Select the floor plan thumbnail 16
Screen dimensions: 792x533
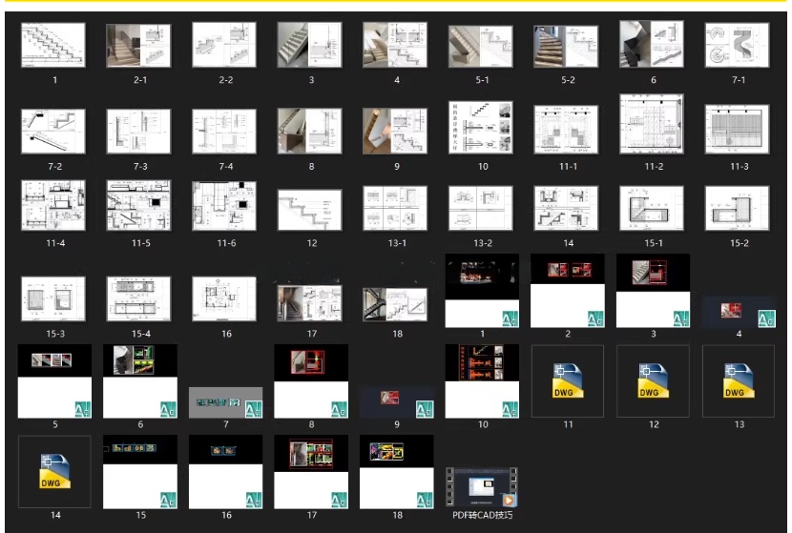pos(224,298)
